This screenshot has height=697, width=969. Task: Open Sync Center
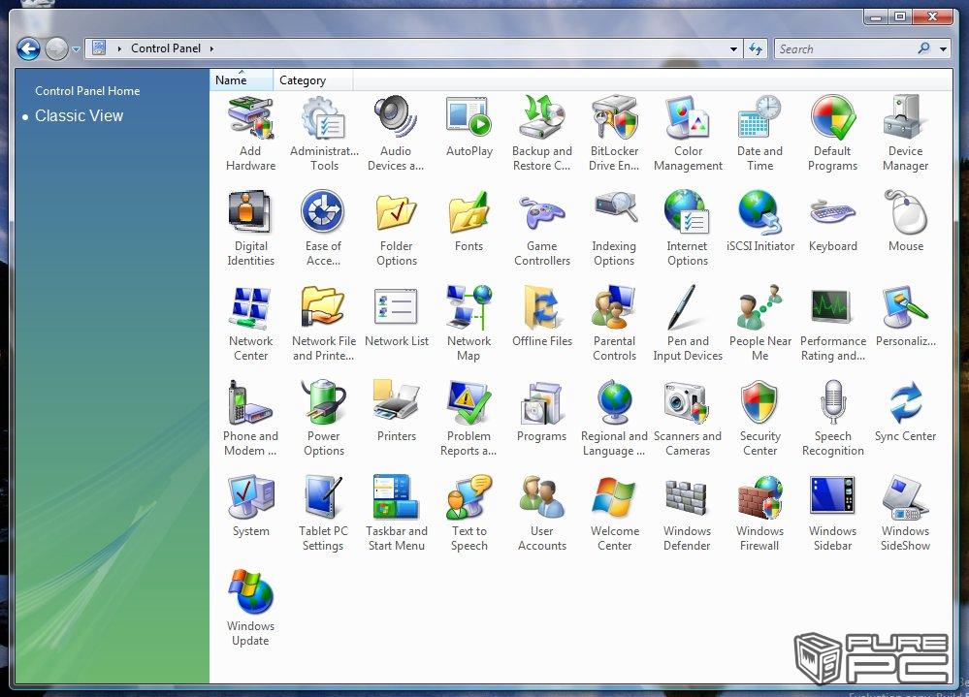tap(905, 412)
